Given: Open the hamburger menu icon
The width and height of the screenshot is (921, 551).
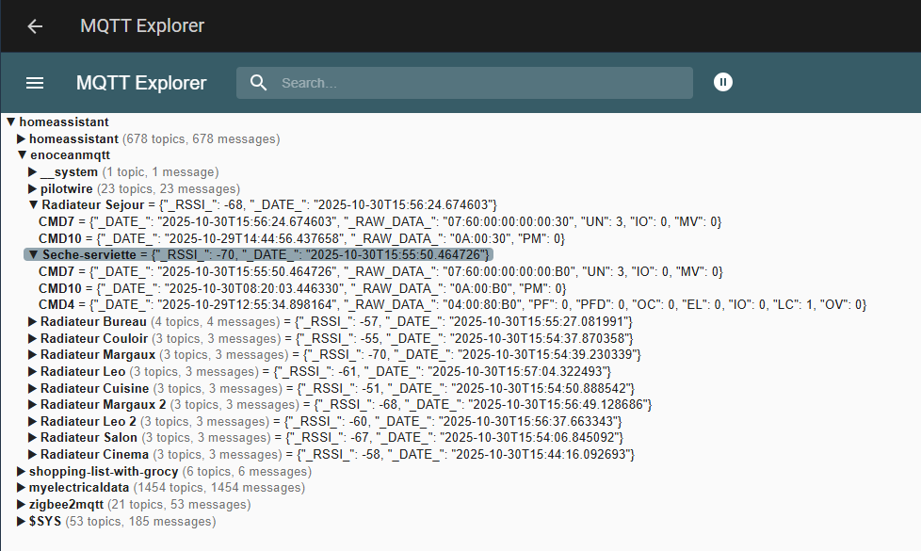Looking at the screenshot, I should click(35, 83).
